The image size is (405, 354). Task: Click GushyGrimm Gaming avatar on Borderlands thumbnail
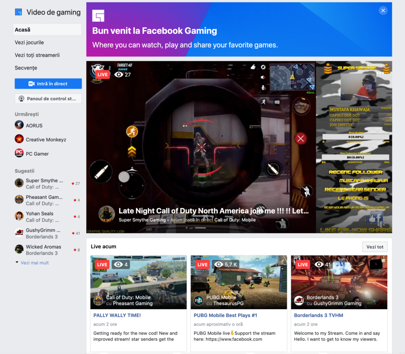click(x=299, y=301)
